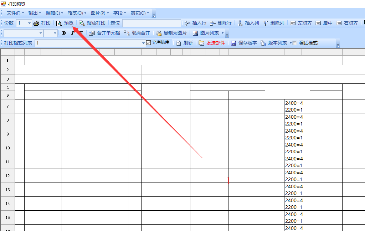Click the 刷新 refresh button
Viewport: 365px width, 231px height.
[185, 43]
